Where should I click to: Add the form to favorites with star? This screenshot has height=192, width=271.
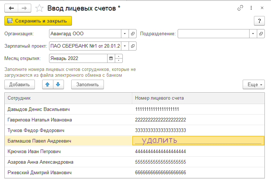[x=40, y=8]
